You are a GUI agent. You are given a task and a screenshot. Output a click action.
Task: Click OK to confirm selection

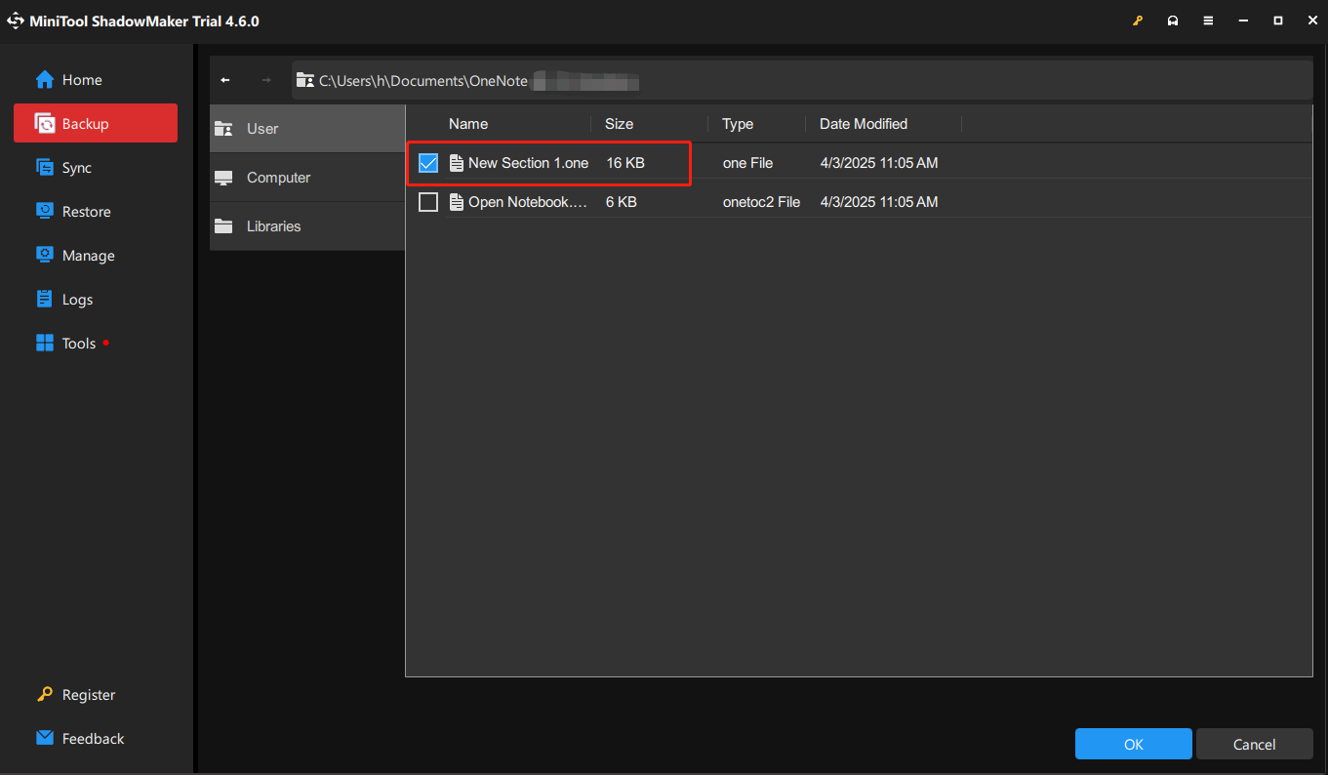[1133, 744]
